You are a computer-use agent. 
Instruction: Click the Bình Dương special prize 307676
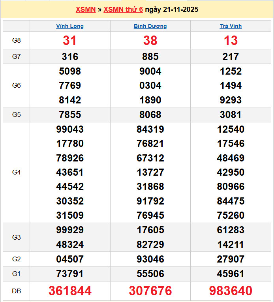(x=150, y=291)
